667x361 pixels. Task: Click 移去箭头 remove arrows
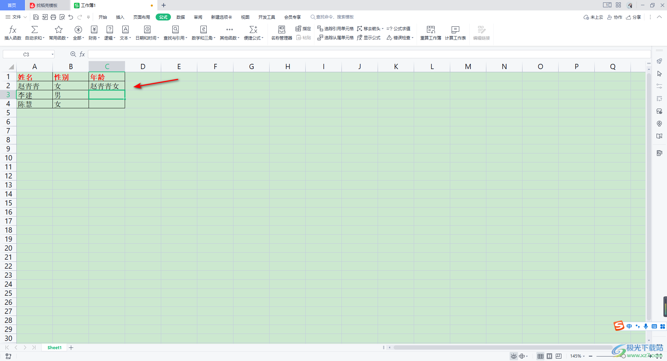click(x=370, y=28)
